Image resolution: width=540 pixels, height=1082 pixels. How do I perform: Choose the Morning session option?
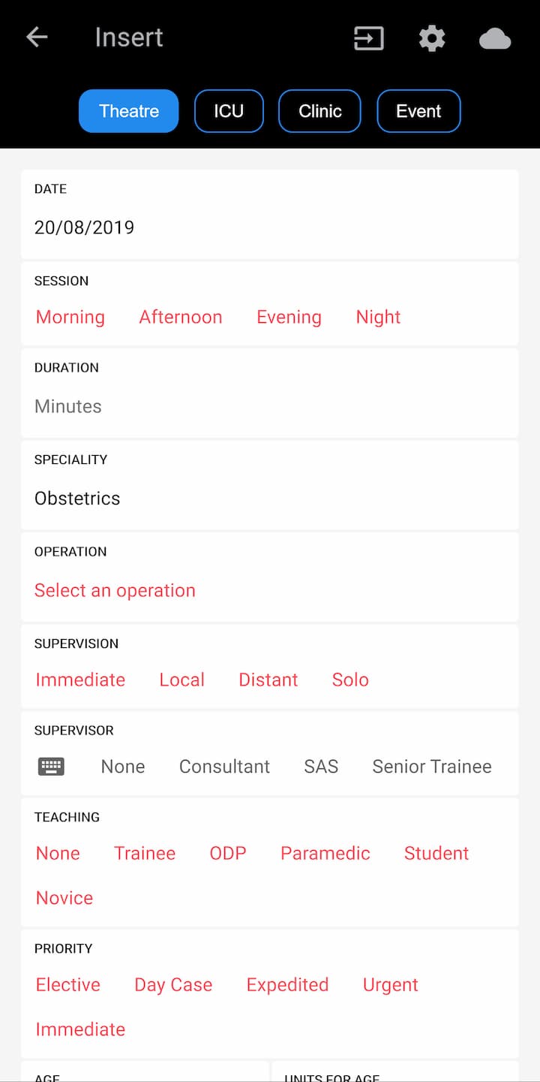70,318
